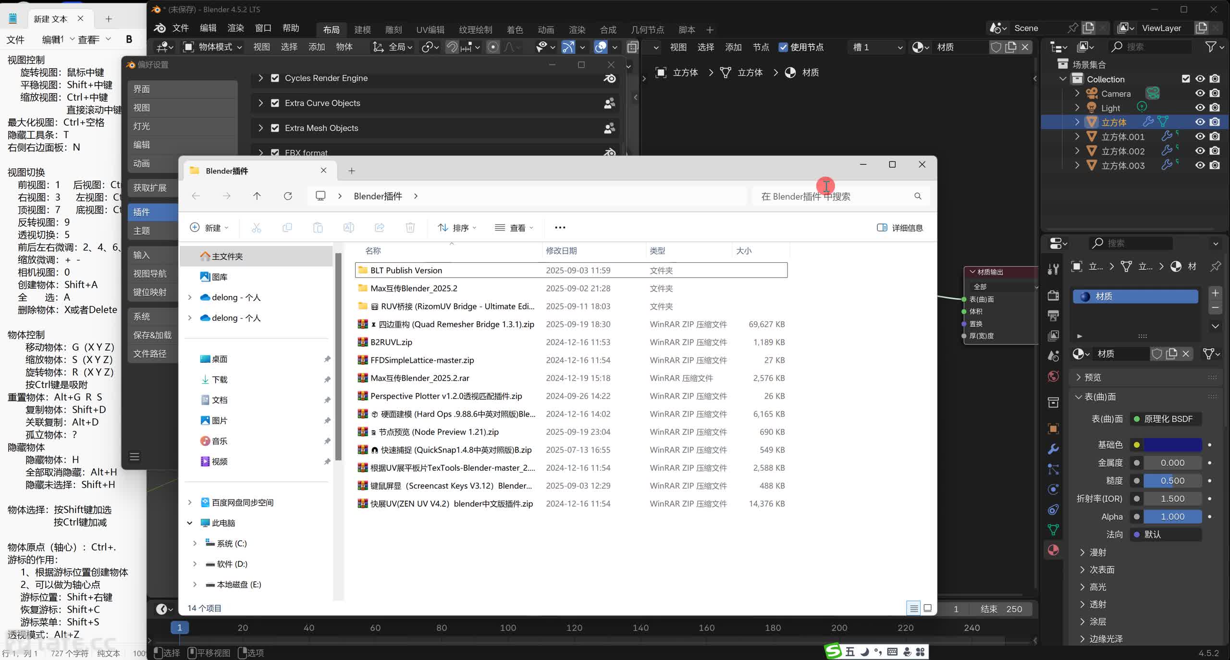This screenshot has width=1230, height=660.
Task: Open the 物体模式 mode dropdown
Action: coord(213,47)
